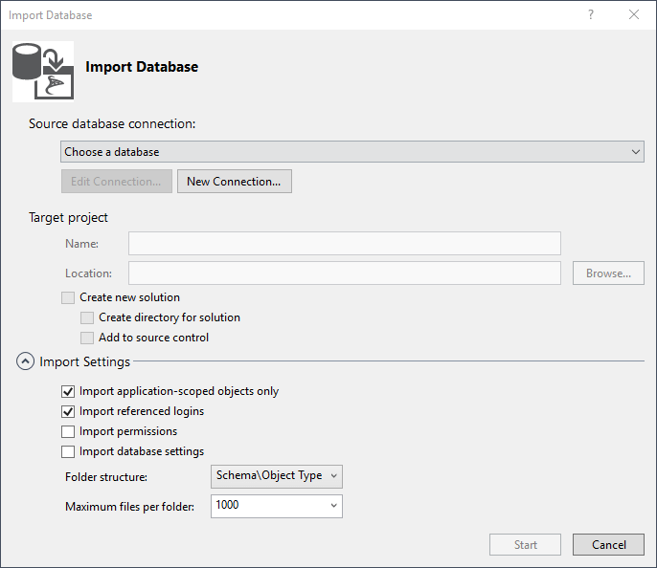Tick Create directory for solution
This screenshot has width=657, height=568.
[87, 317]
